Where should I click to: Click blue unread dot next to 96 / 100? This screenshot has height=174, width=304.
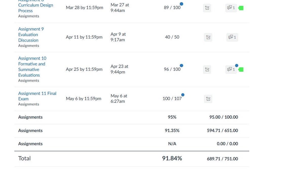click(181, 65)
